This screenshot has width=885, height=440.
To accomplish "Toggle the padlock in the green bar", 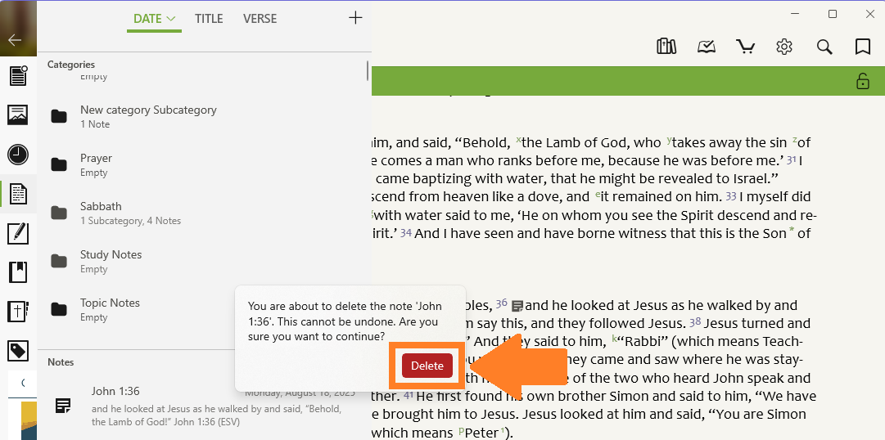I will coord(862,81).
